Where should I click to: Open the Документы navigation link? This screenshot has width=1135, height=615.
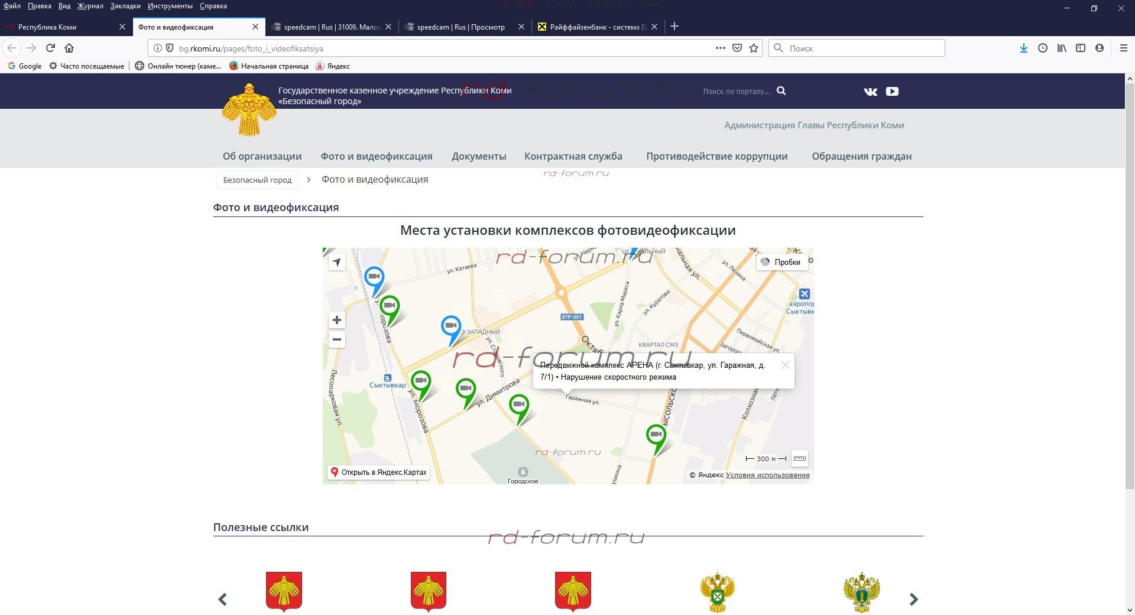point(479,156)
